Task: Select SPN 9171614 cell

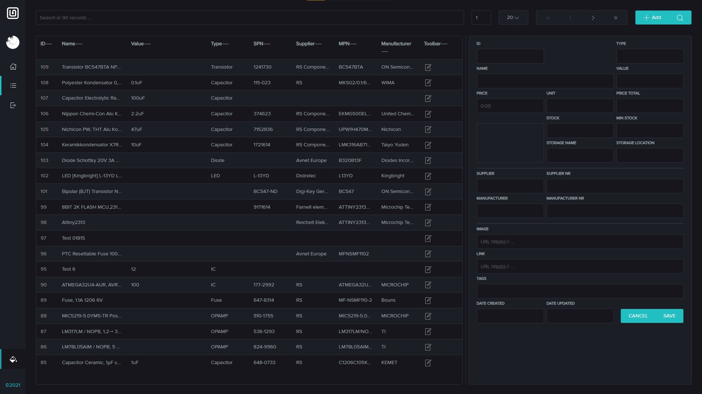Action: click(x=262, y=207)
